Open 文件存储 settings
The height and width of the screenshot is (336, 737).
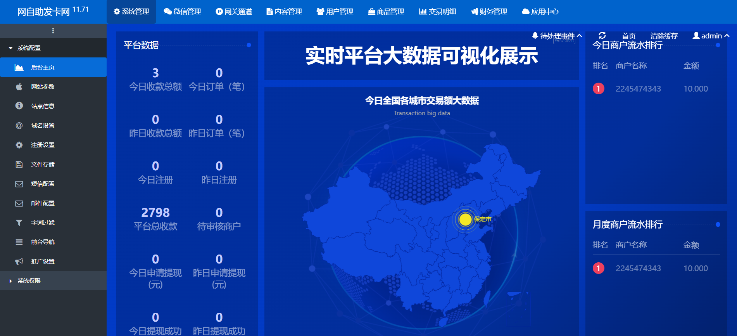point(53,164)
